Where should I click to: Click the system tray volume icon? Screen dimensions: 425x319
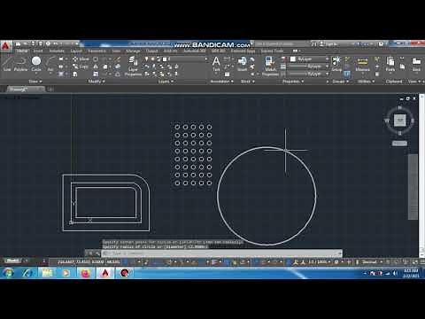tap(395, 274)
